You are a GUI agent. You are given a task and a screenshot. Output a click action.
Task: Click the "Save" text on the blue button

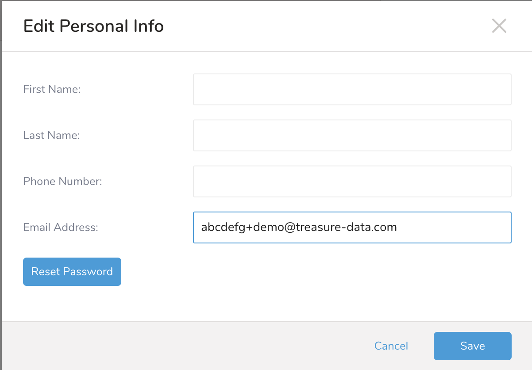point(472,346)
